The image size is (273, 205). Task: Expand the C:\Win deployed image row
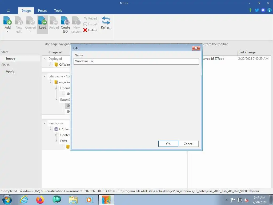click(50, 65)
